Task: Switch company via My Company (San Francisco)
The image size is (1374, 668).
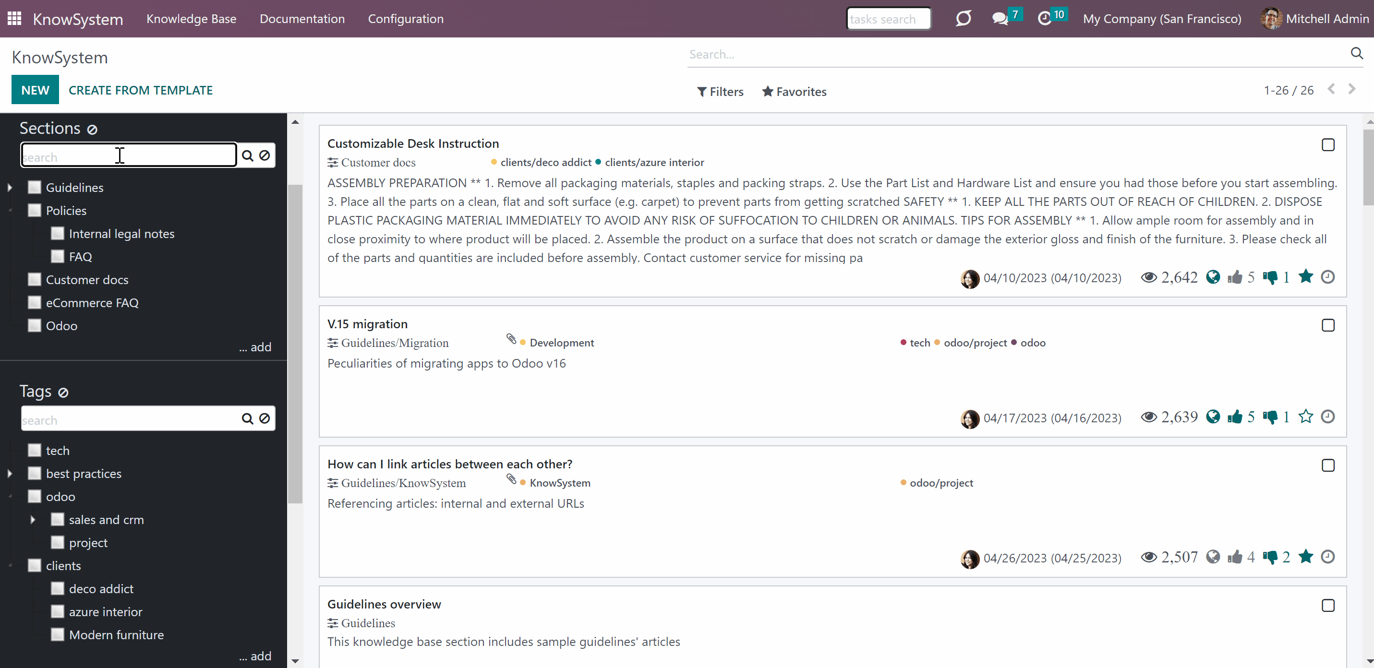Action: coord(1162,19)
